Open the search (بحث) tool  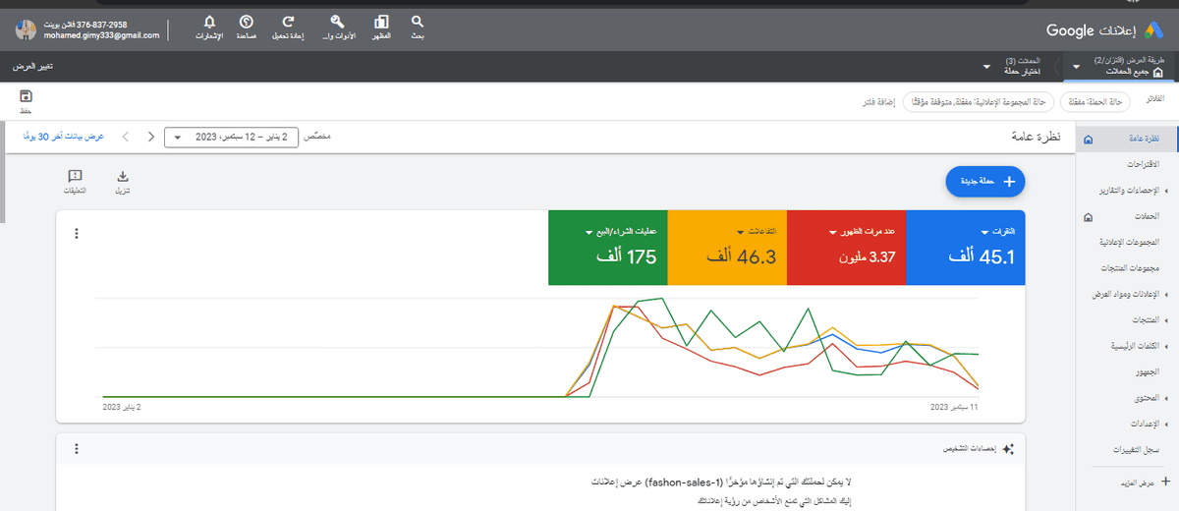pos(418,23)
